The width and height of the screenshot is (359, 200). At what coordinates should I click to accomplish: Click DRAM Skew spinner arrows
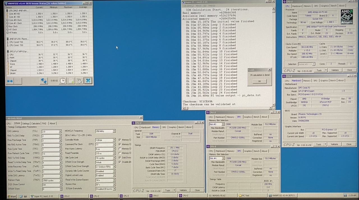(x=61, y=189)
